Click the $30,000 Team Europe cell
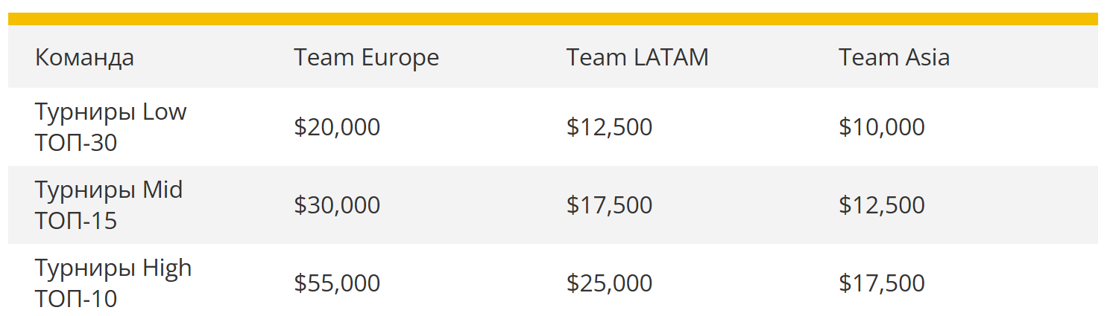1110x316 pixels. click(337, 205)
